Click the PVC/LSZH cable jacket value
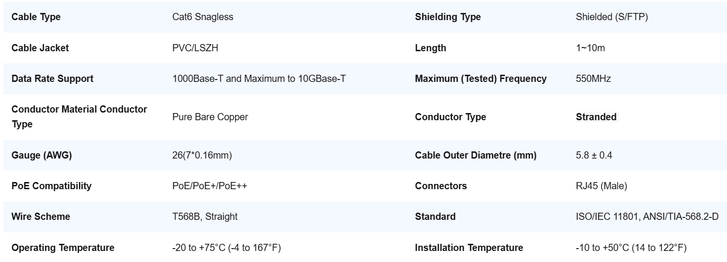The image size is (727, 262). click(196, 48)
